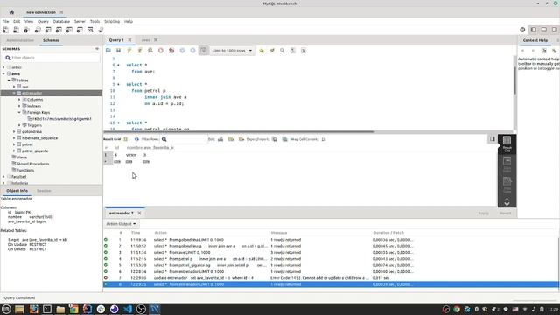Open Limit to 1000 rows dropdown
Image resolution: width=560 pixels, height=315 pixels.
click(x=232, y=51)
